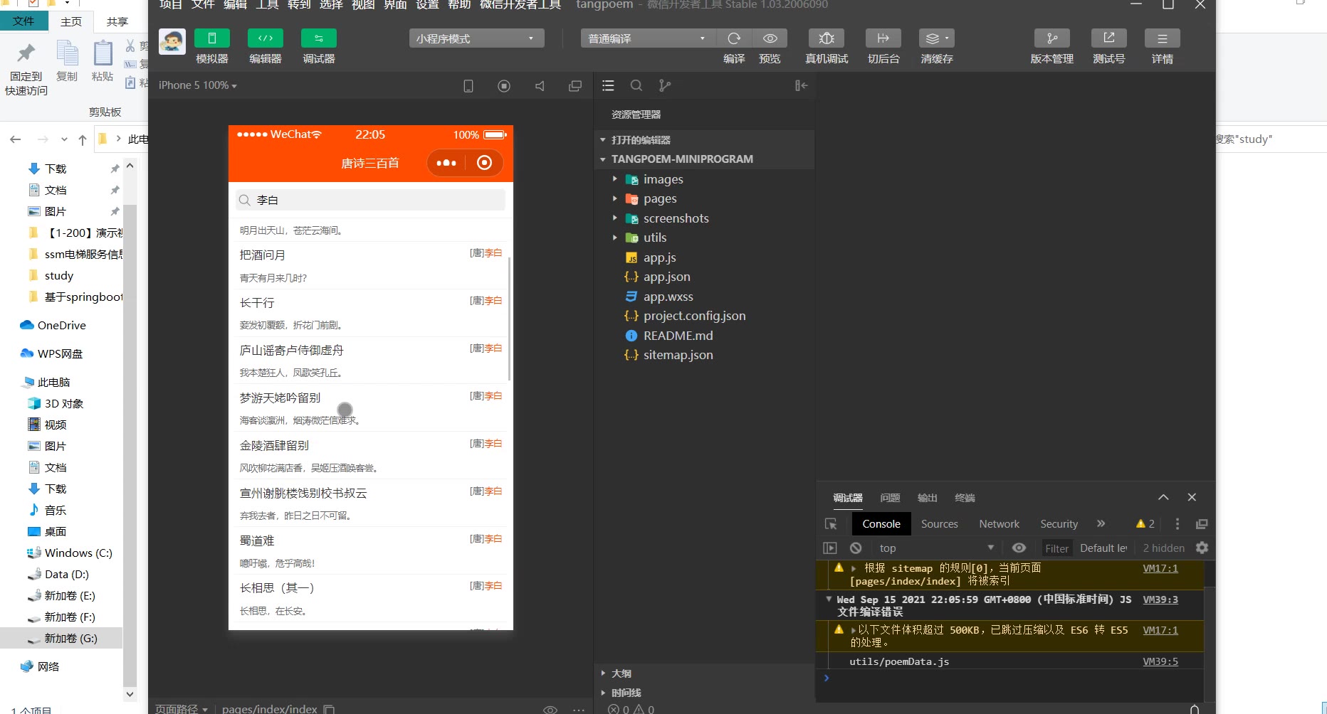This screenshot has width=1327, height=714.
Task: Toggle the simulator panel button
Action: pos(212,38)
